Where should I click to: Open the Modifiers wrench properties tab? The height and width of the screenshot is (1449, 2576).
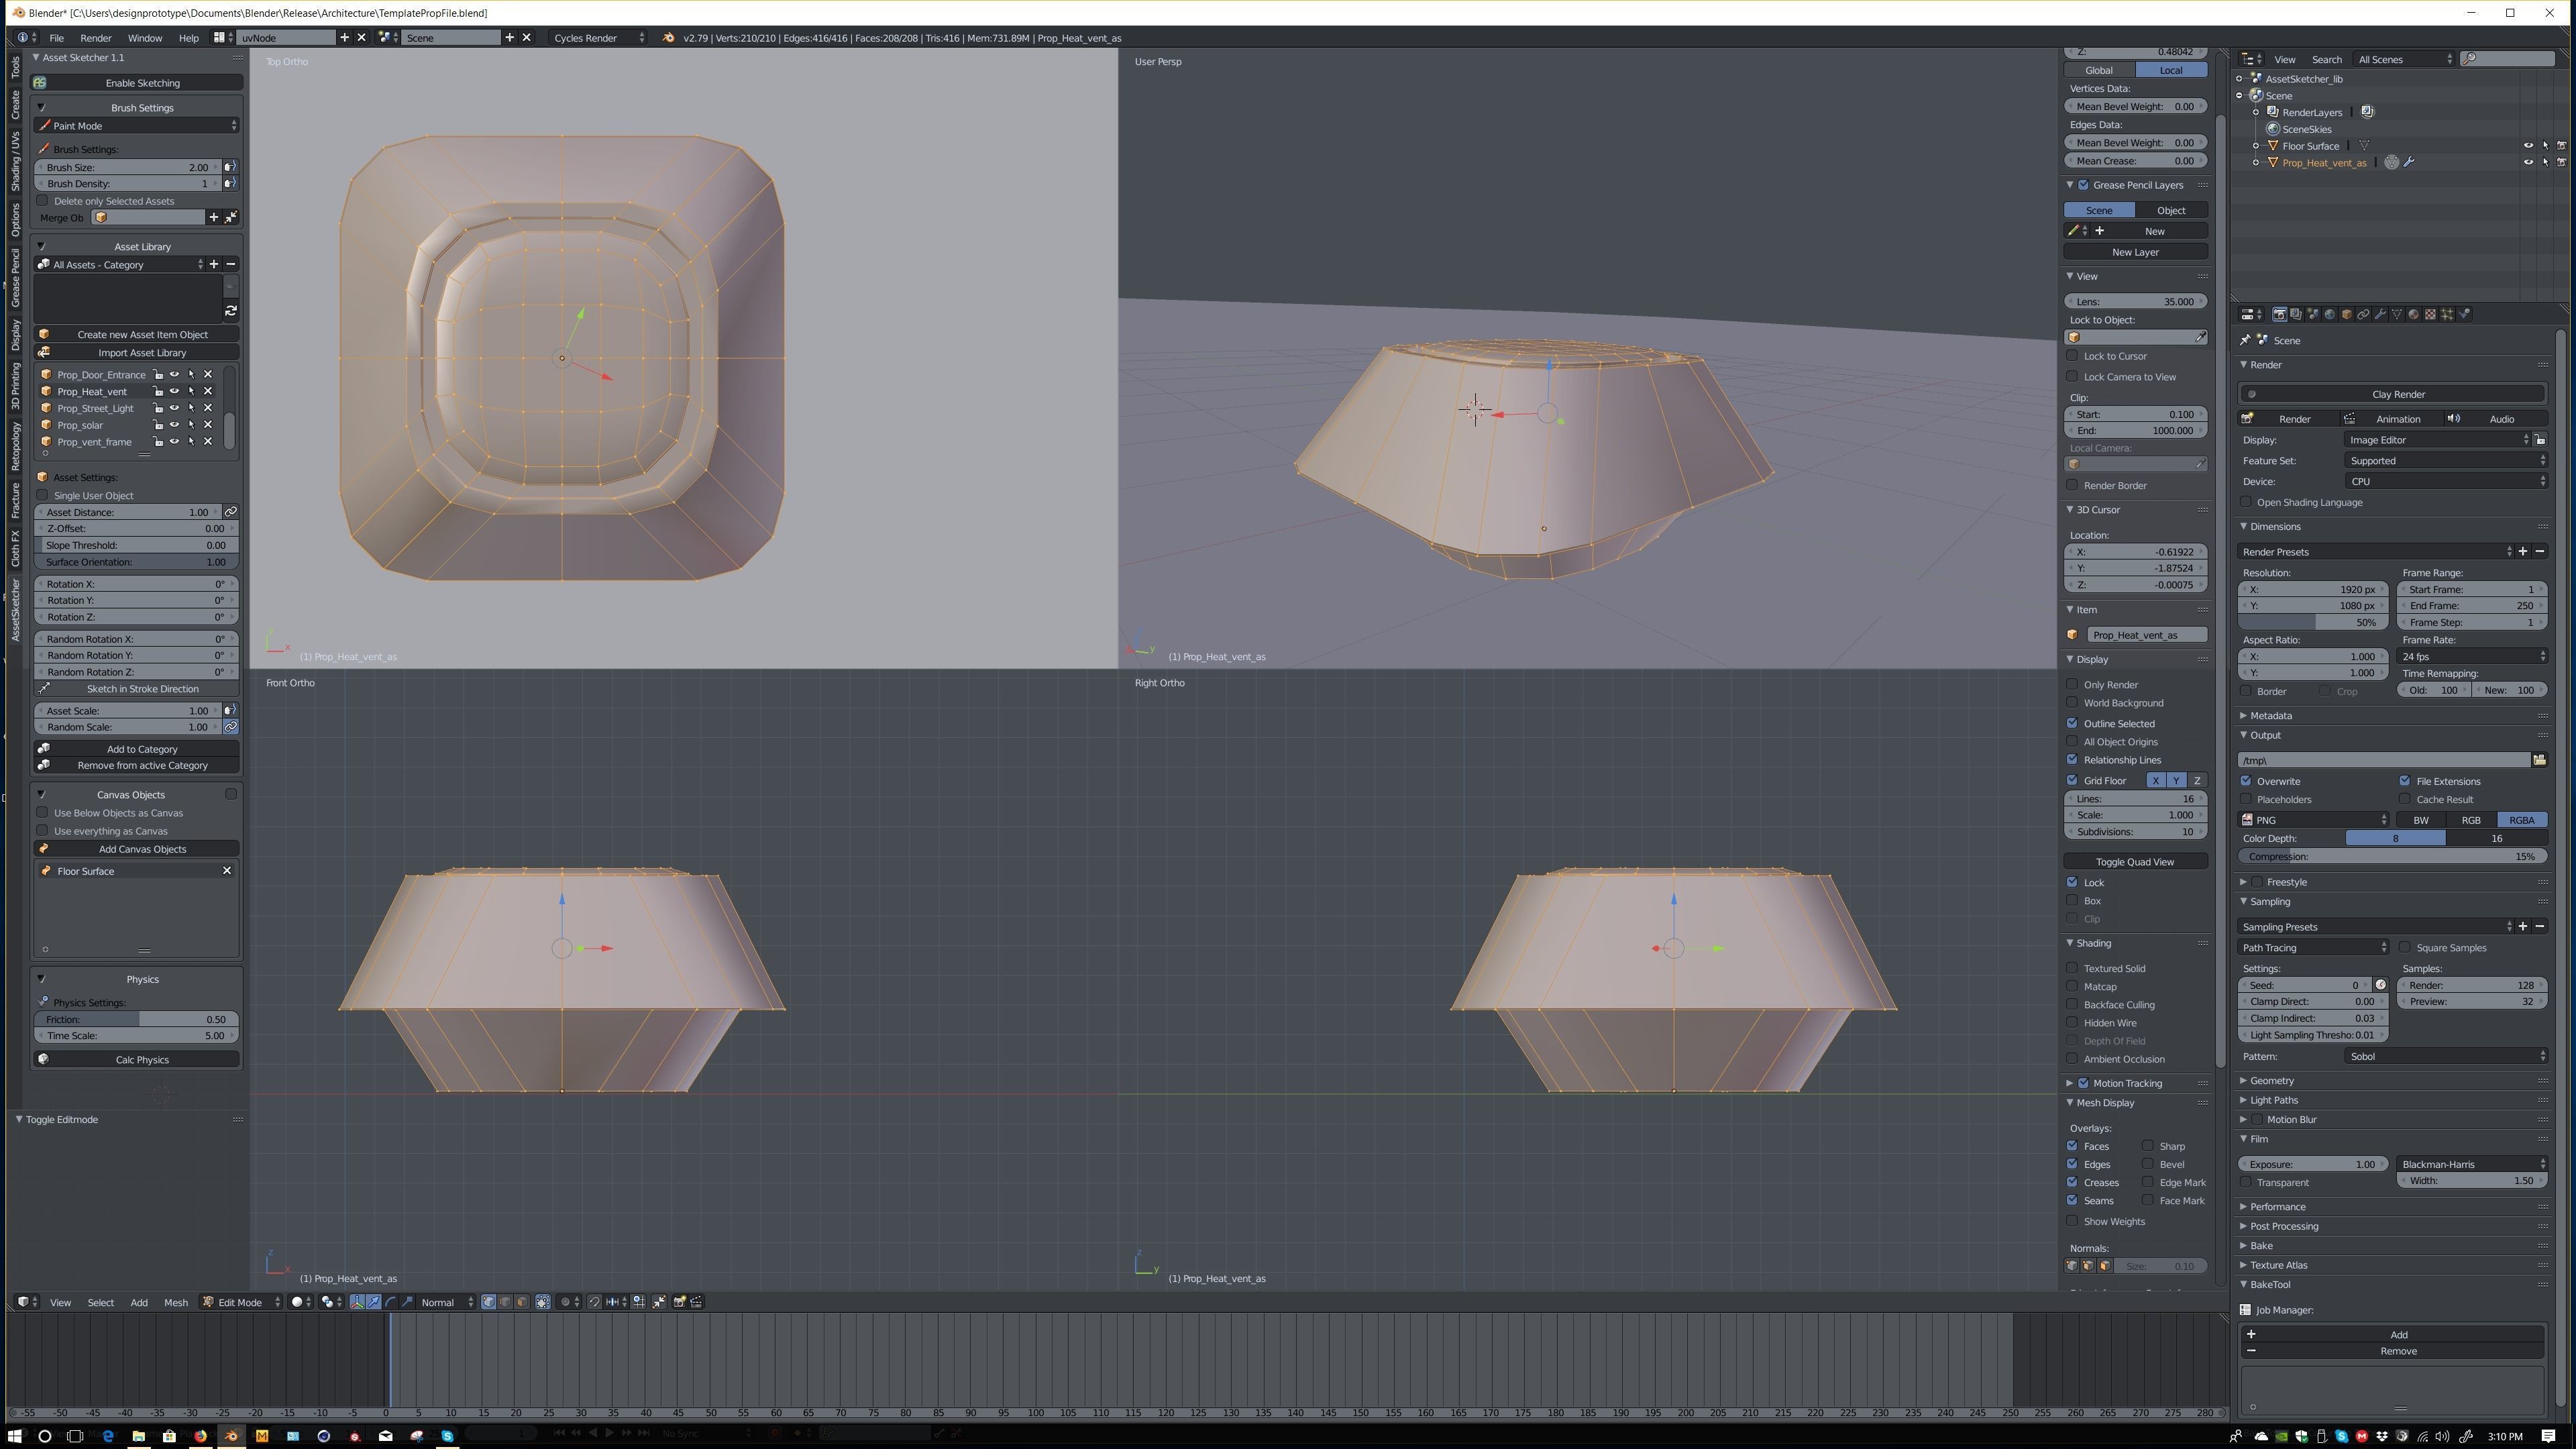[x=2380, y=314]
